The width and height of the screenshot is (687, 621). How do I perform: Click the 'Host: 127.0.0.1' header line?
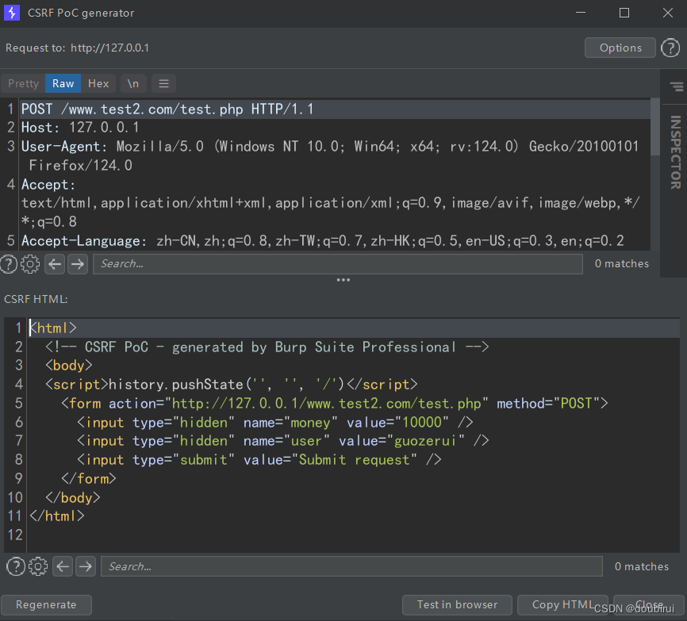[x=80, y=128]
